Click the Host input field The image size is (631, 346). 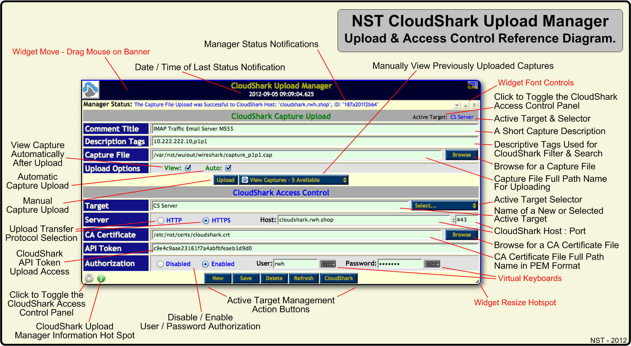point(363,220)
